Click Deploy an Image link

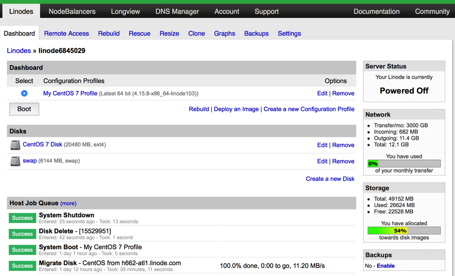236,109
